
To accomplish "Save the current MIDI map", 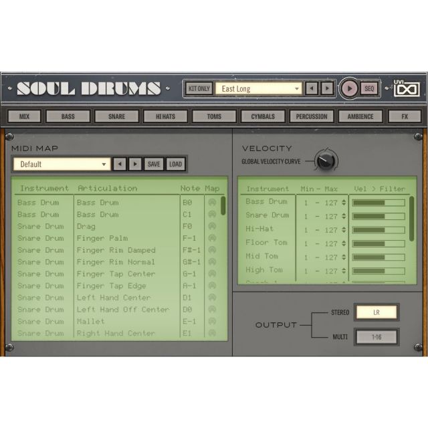I will (x=154, y=164).
